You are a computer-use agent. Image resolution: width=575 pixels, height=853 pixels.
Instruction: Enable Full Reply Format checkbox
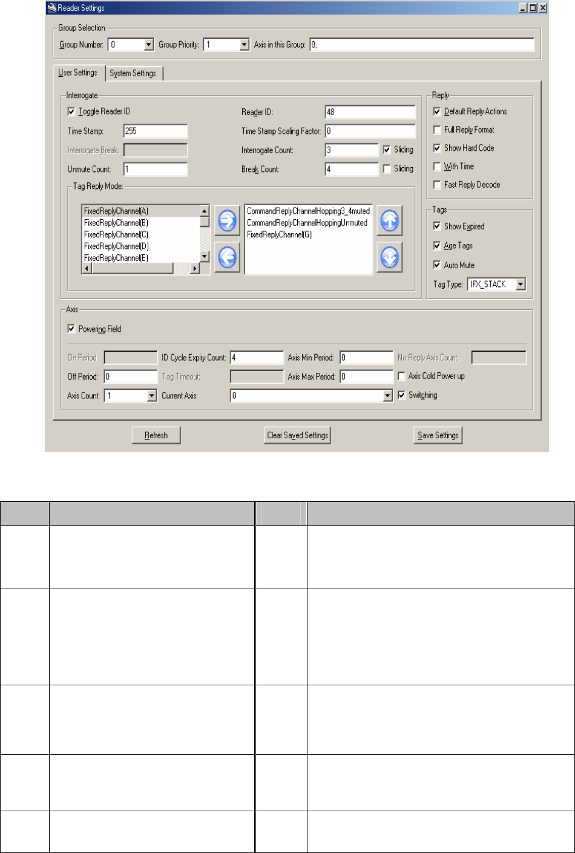tap(437, 130)
